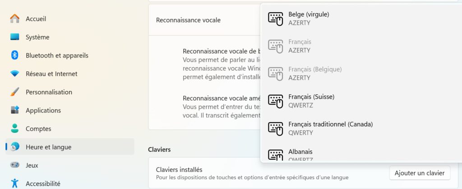
Task: Click the Claviers installés row
Action: click(x=303, y=173)
